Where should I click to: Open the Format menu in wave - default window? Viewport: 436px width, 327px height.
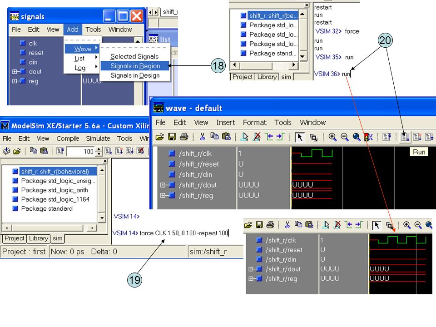[x=254, y=123]
